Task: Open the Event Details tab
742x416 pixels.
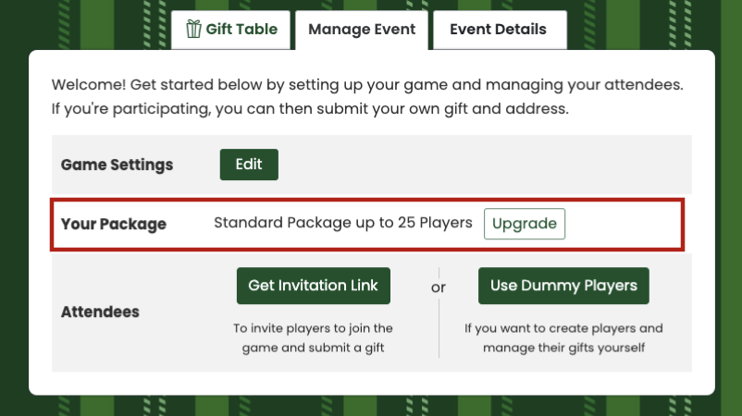Action: [x=500, y=30]
